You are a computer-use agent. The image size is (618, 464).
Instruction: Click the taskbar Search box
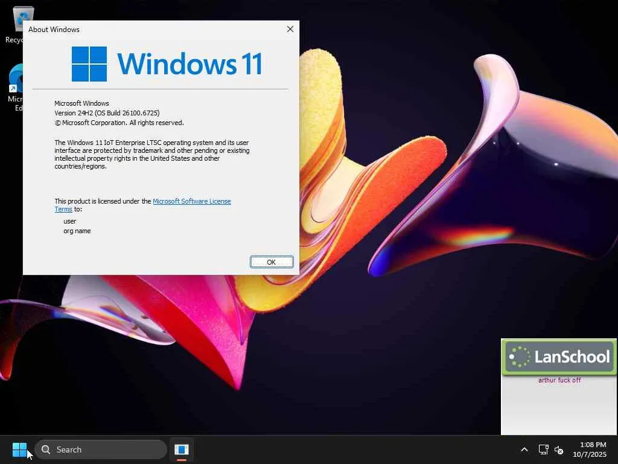tap(101, 449)
